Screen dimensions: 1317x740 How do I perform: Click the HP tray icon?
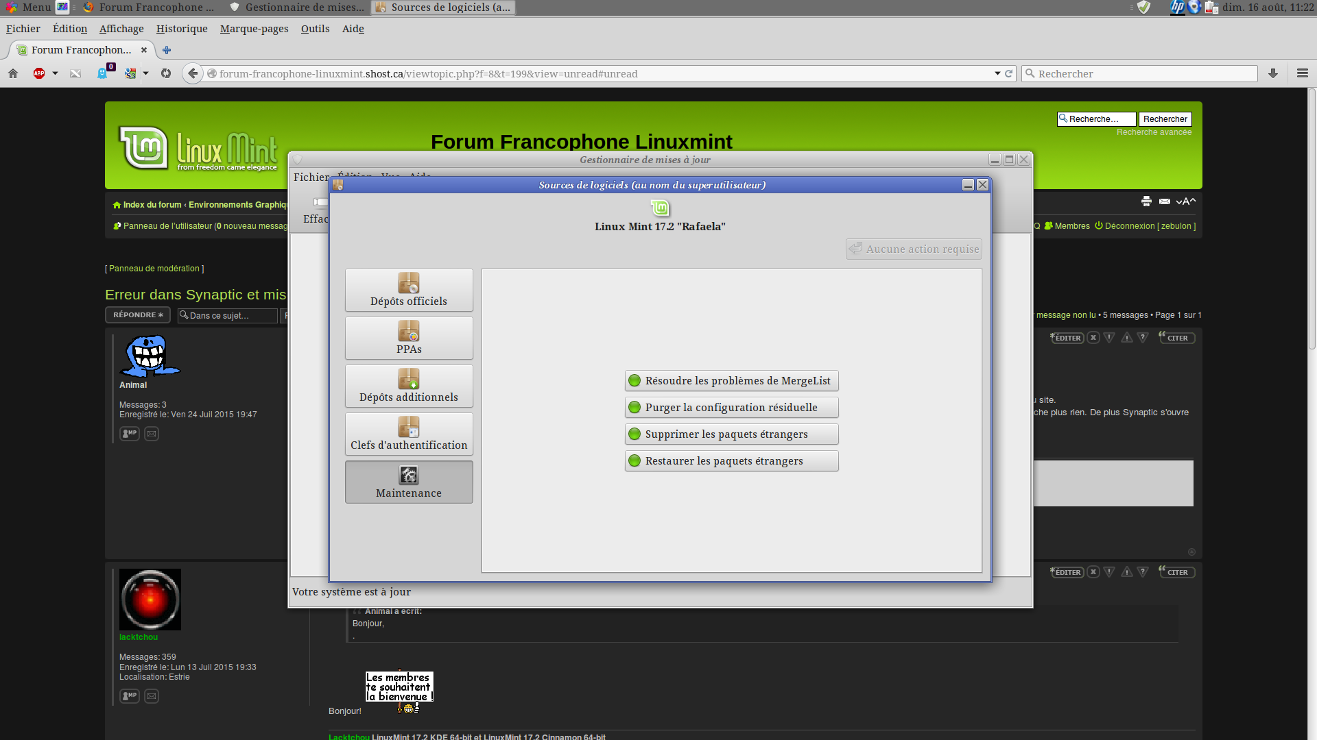1178,8
